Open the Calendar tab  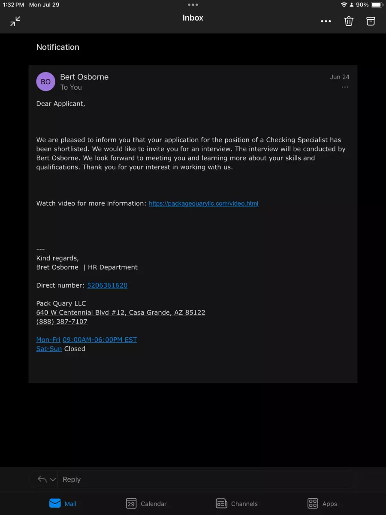click(x=146, y=503)
